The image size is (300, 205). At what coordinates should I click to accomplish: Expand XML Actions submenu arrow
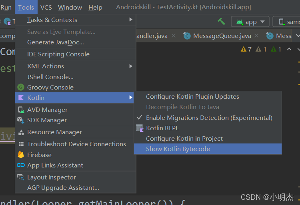(131, 66)
